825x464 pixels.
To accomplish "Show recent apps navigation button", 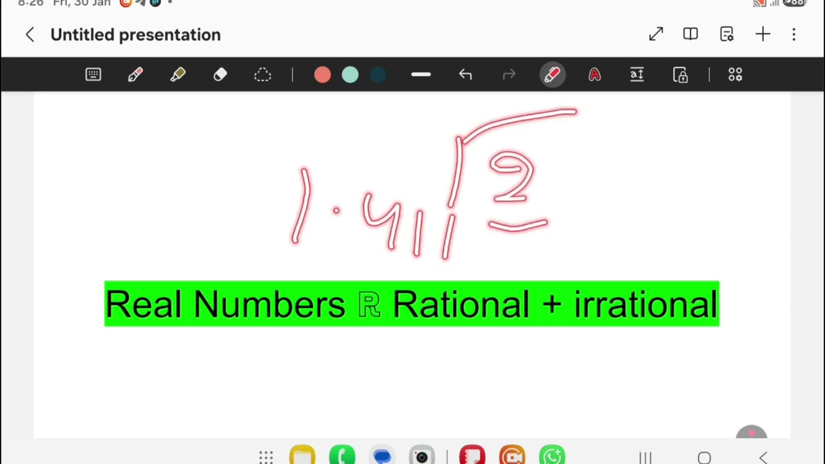I will (645, 458).
